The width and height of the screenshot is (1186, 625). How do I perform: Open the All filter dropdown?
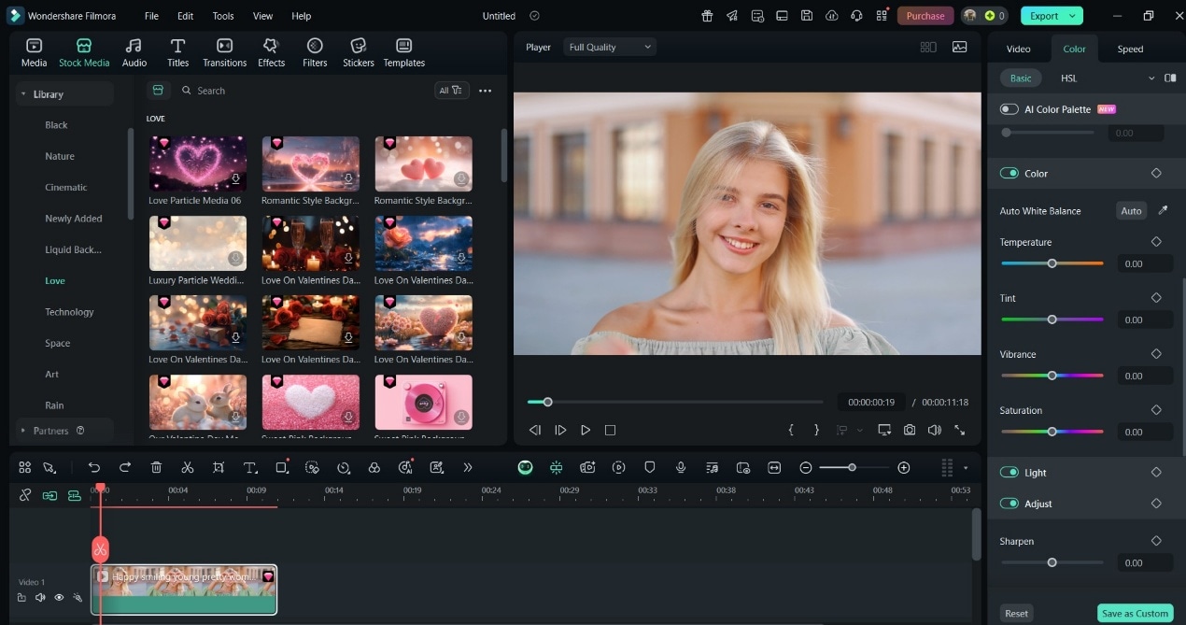[452, 91]
